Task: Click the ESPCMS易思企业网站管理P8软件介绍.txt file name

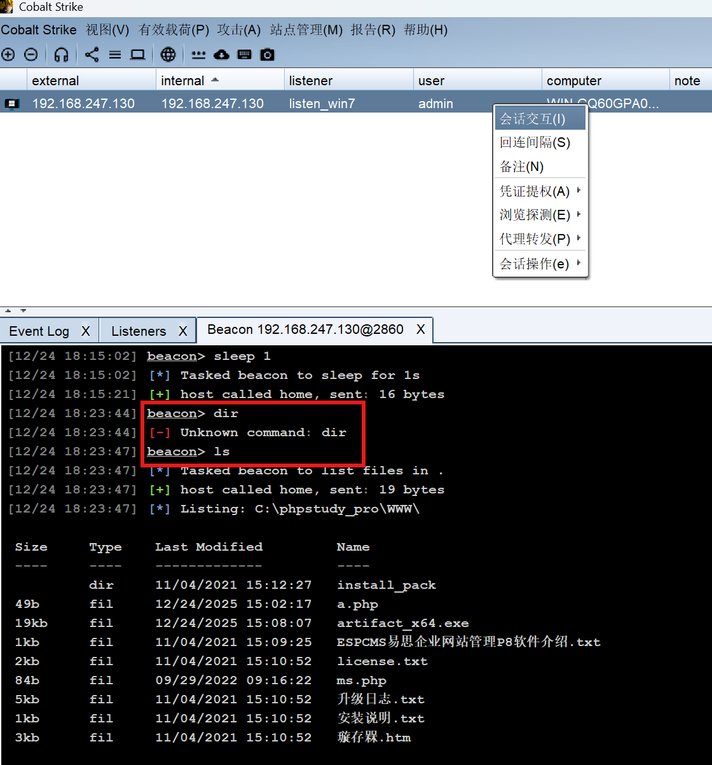Action: pos(469,642)
